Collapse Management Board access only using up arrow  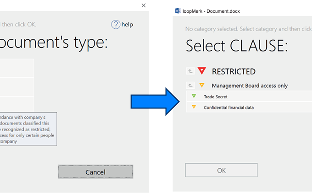(190, 86)
